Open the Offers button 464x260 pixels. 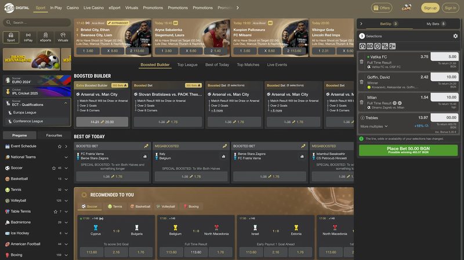pyautogui.click(x=382, y=8)
